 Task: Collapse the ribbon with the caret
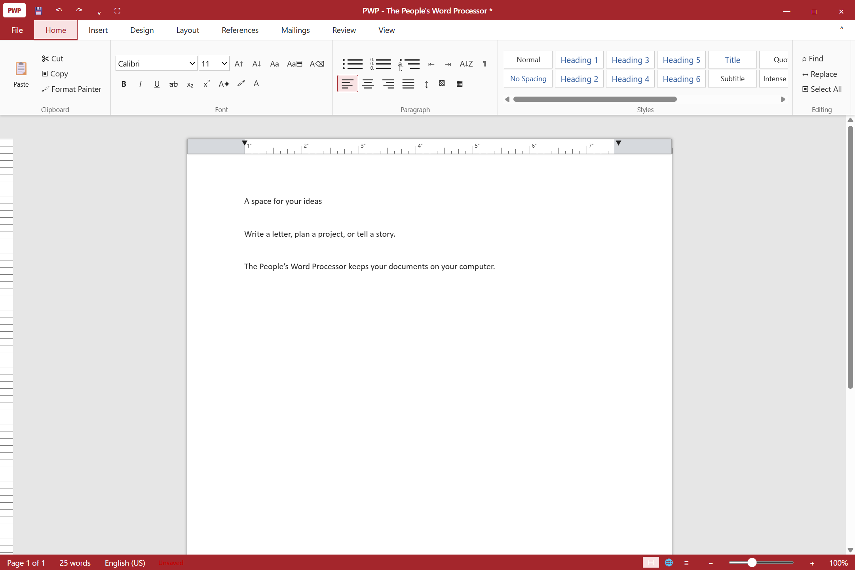(842, 29)
